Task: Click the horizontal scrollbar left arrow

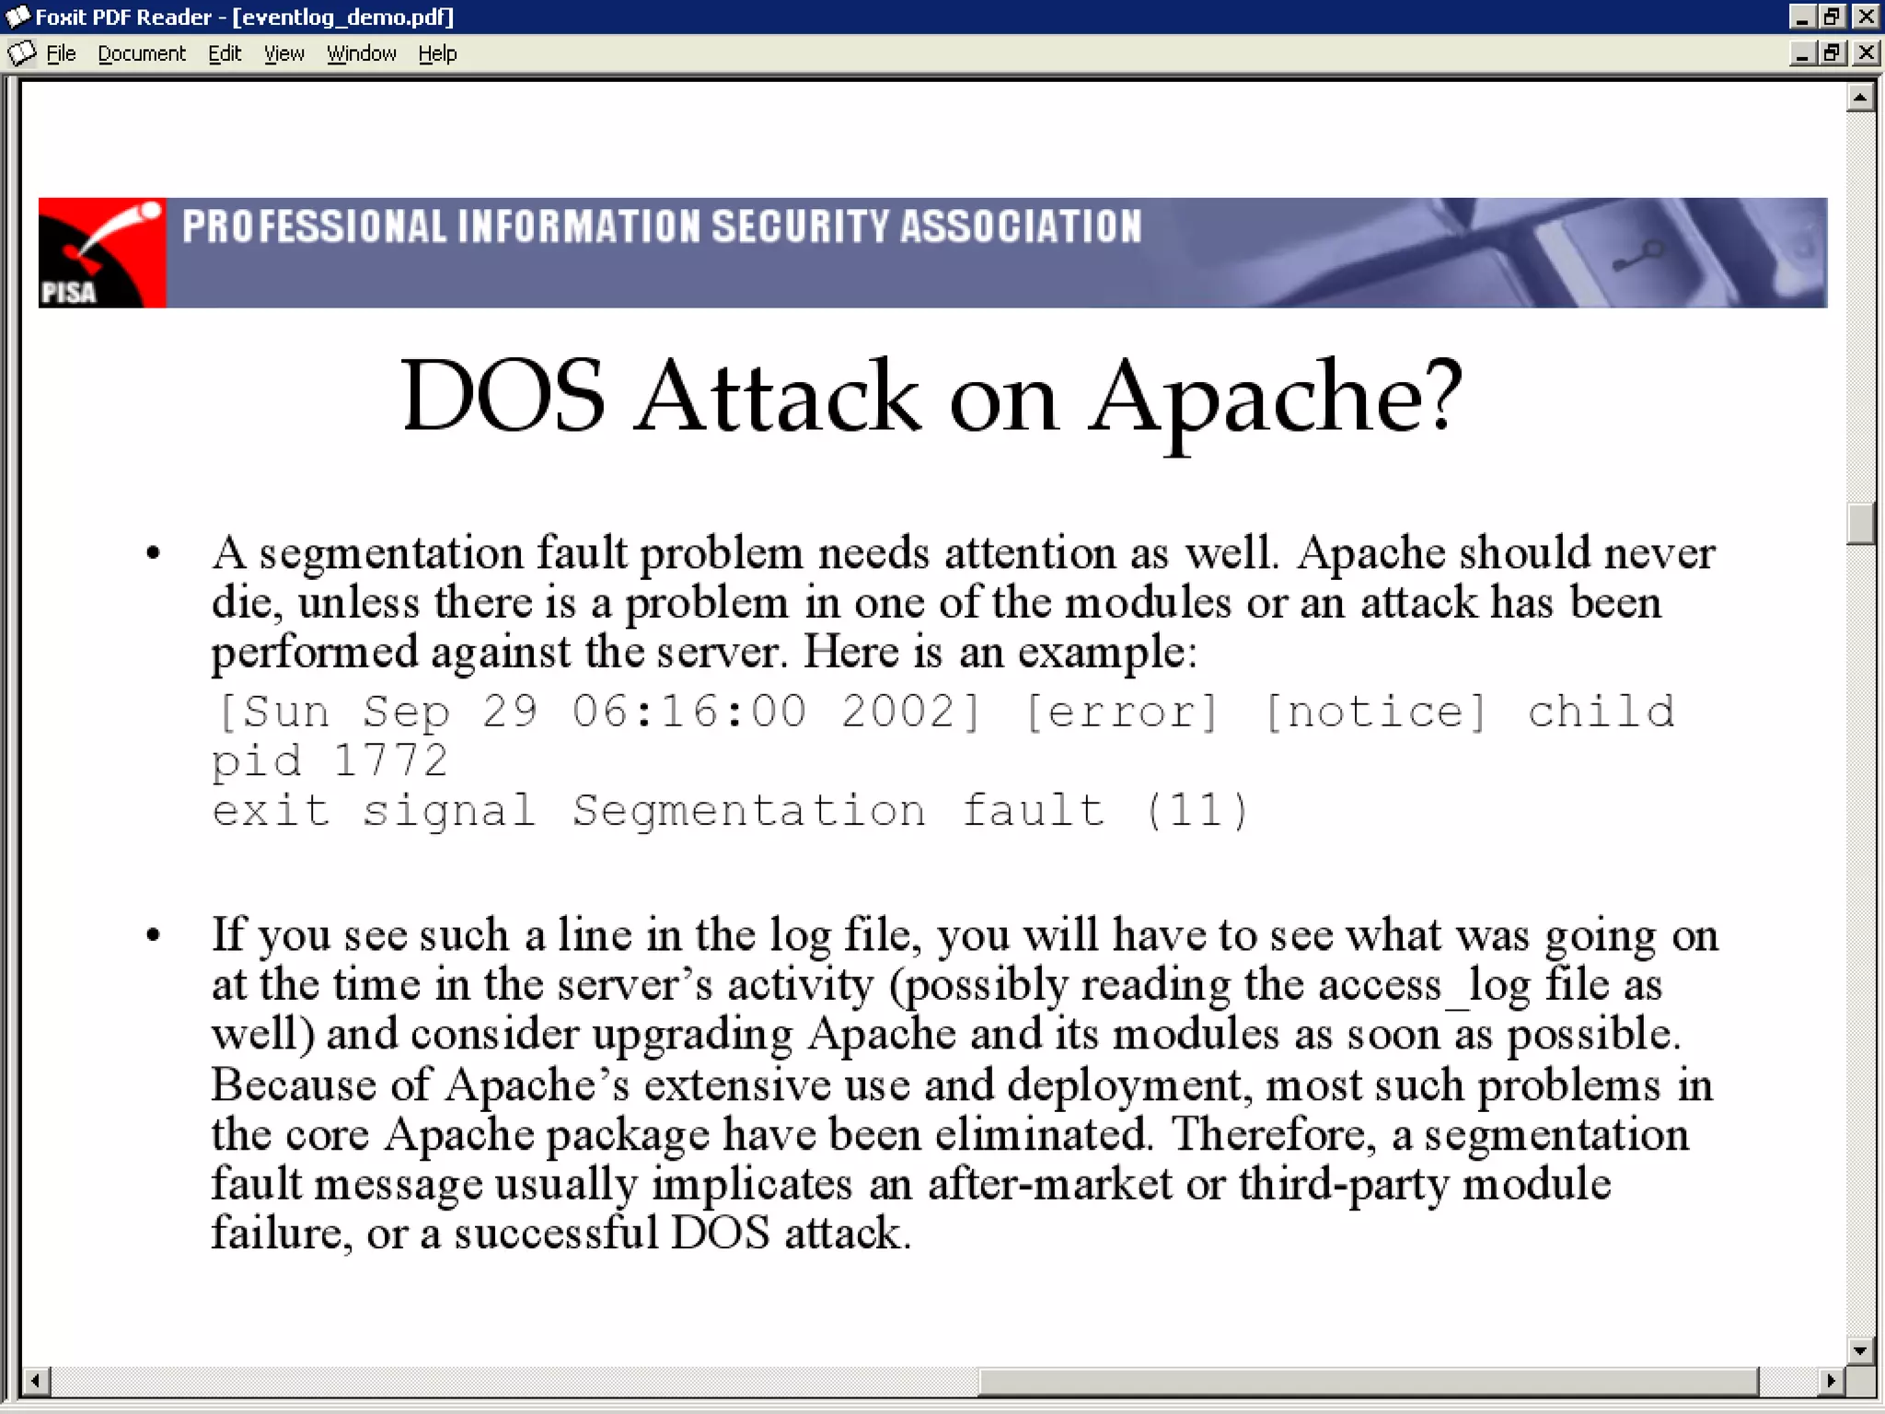Action: tap(36, 1380)
